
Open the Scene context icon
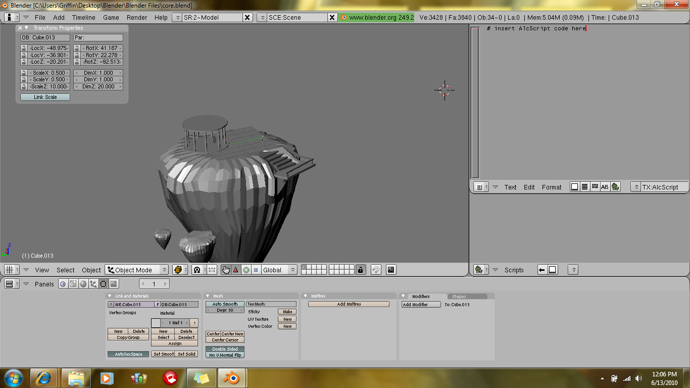pyautogui.click(x=114, y=284)
